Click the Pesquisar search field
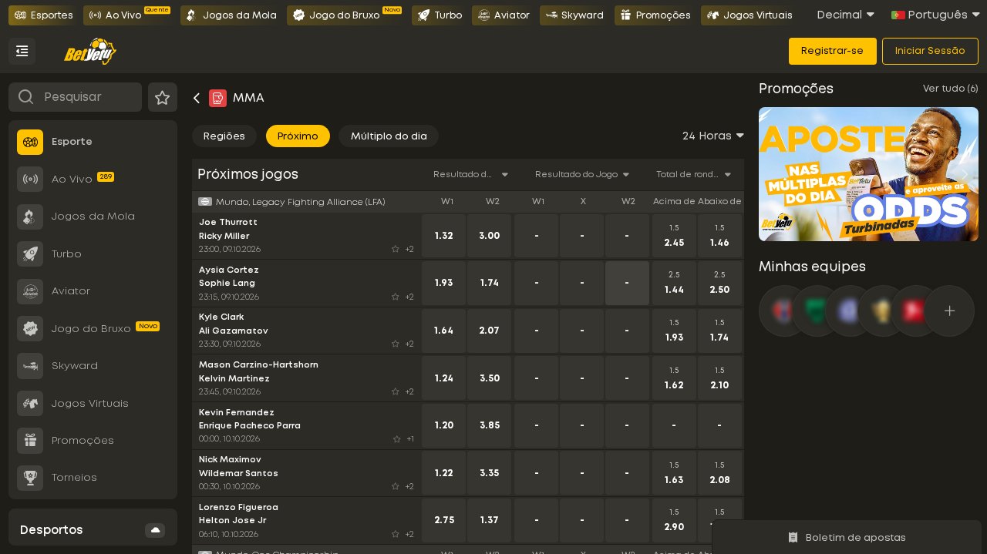 point(75,97)
